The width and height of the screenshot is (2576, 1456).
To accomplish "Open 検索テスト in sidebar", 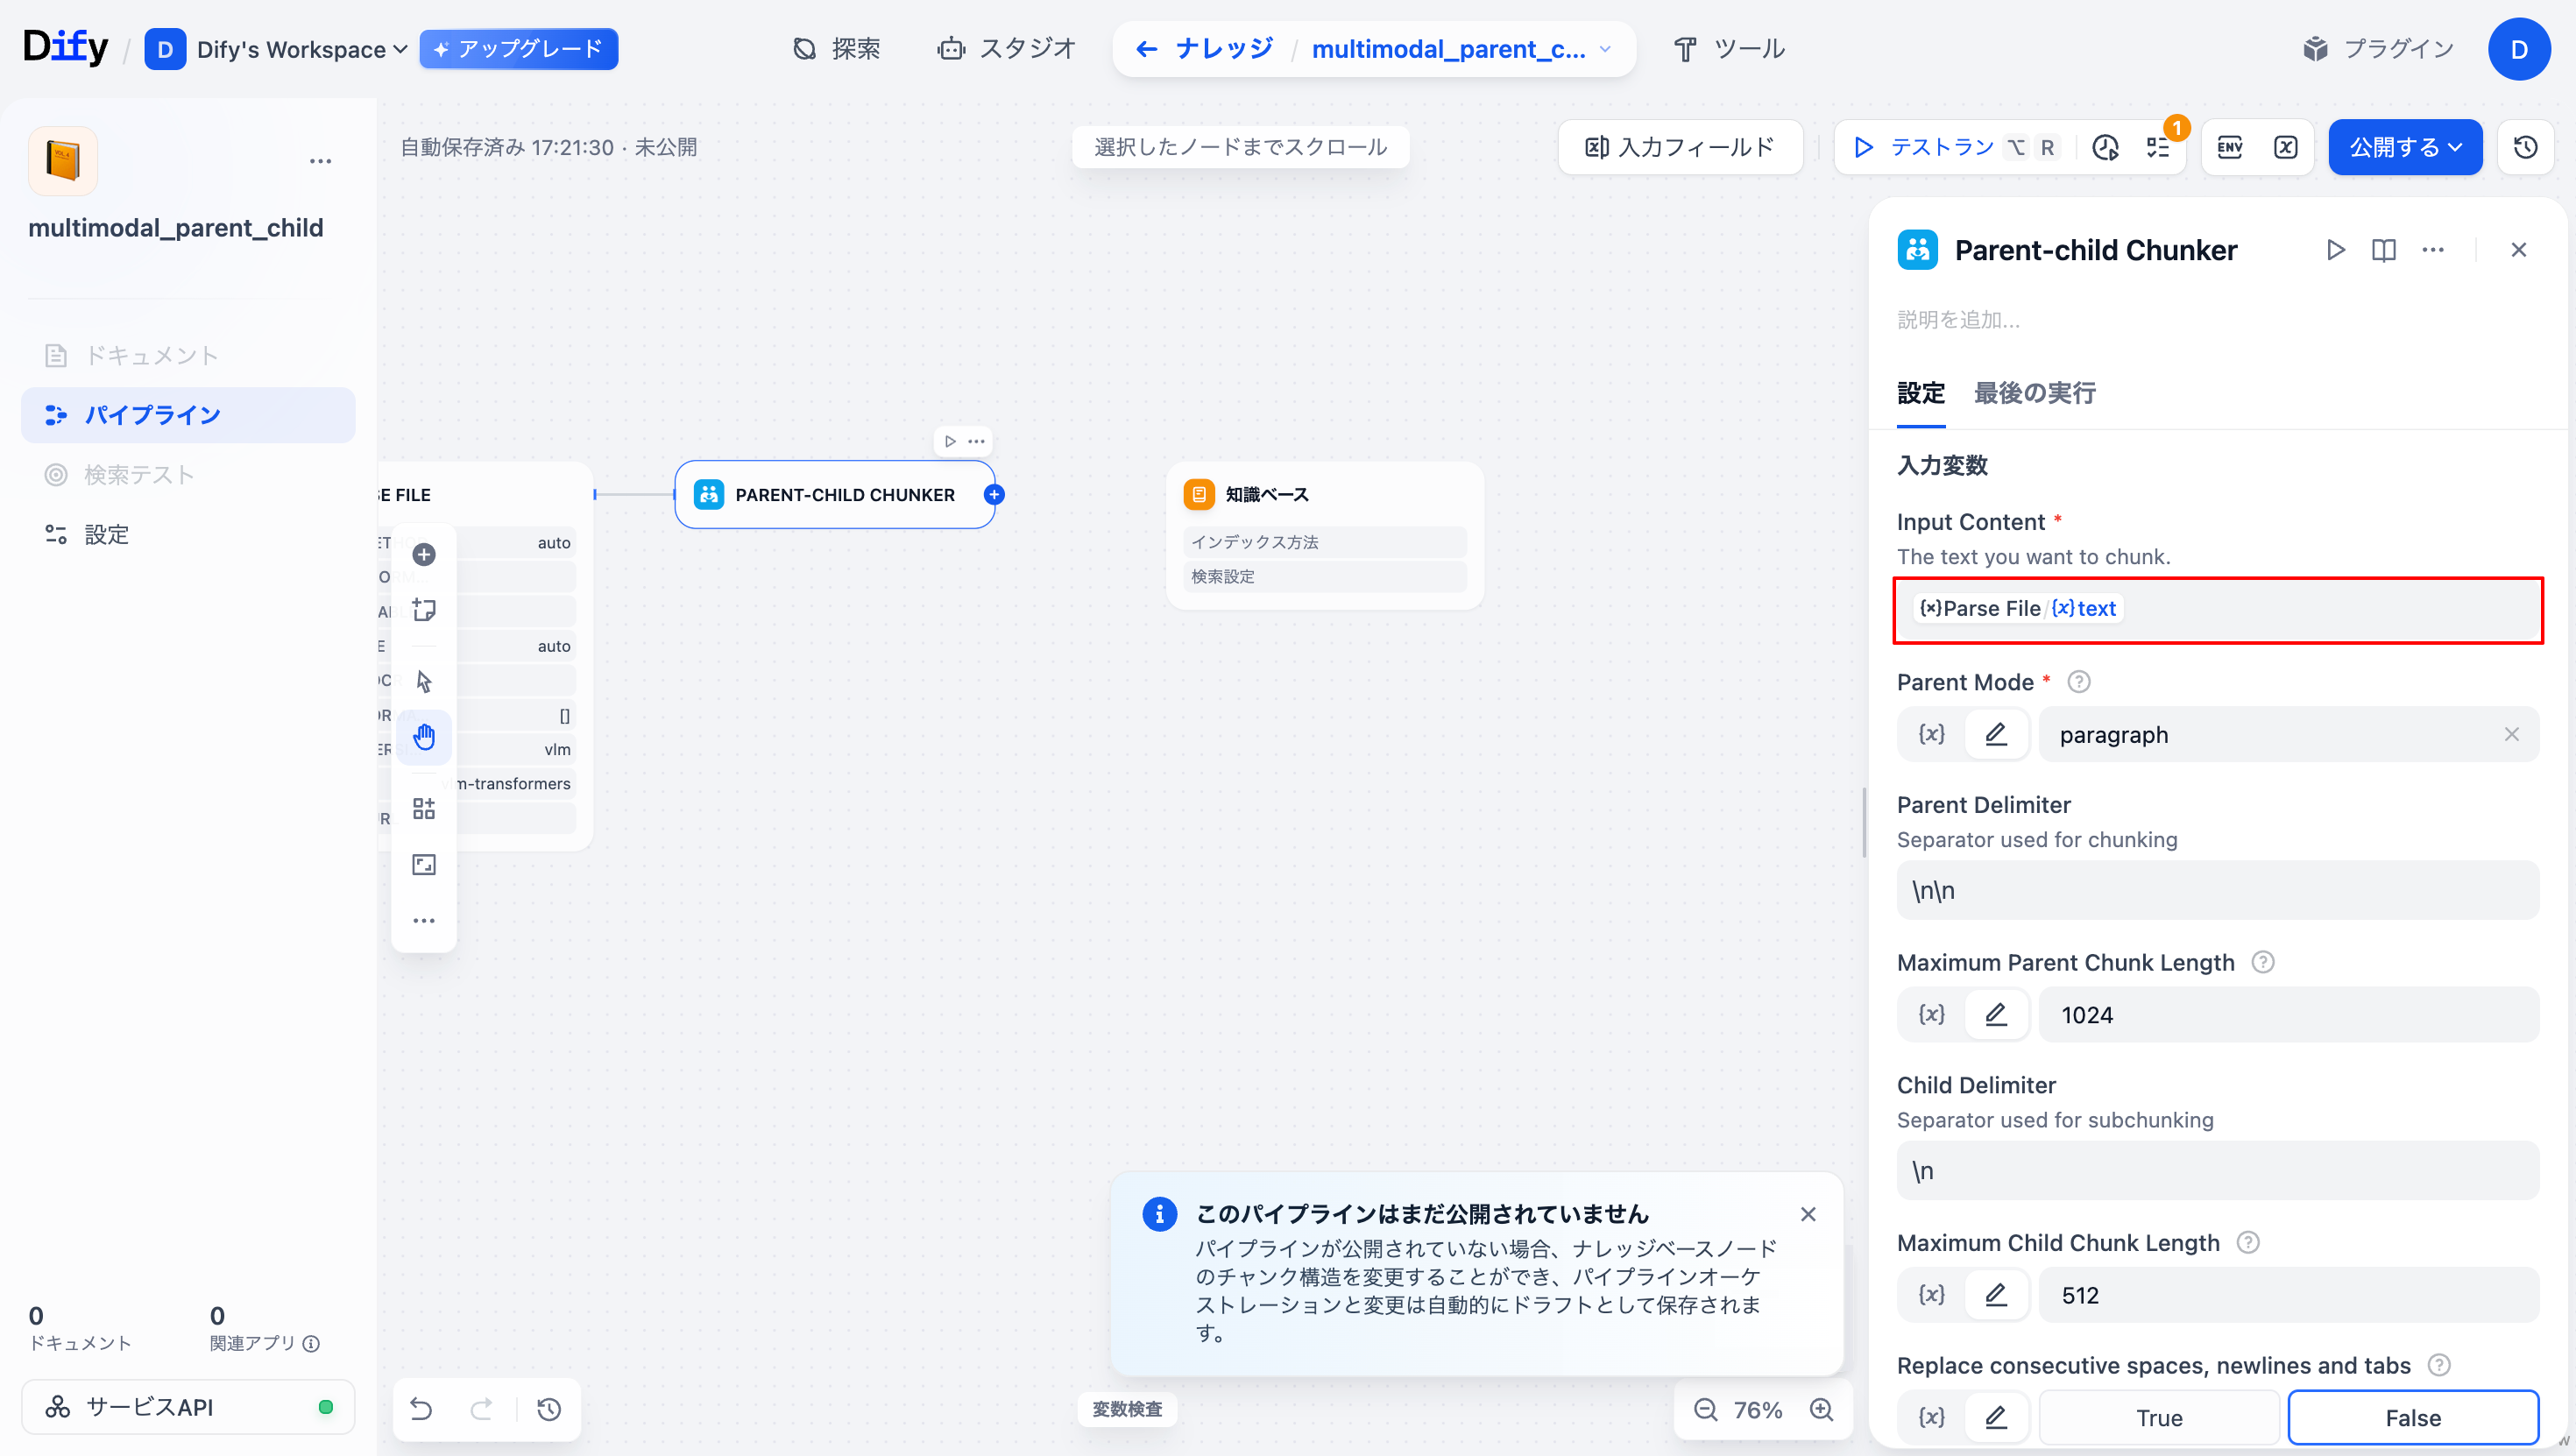I will point(138,474).
